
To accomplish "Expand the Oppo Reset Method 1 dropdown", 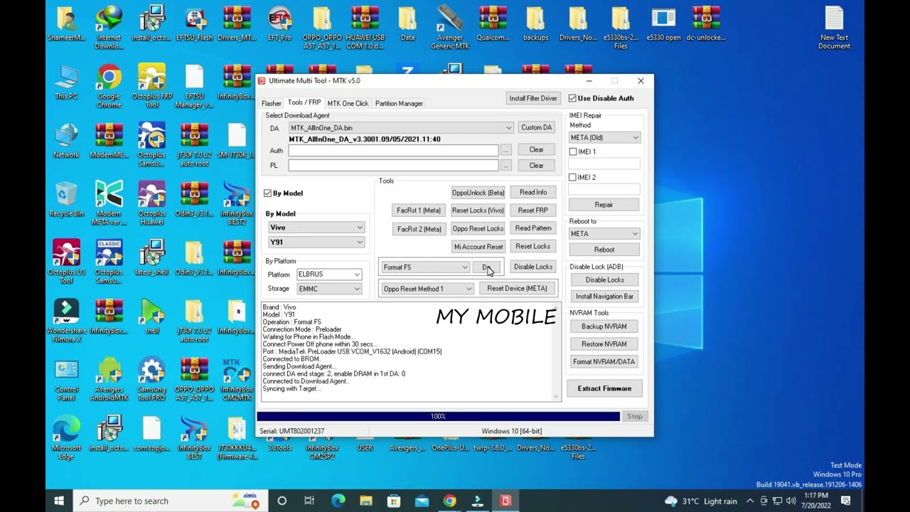I will (469, 289).
